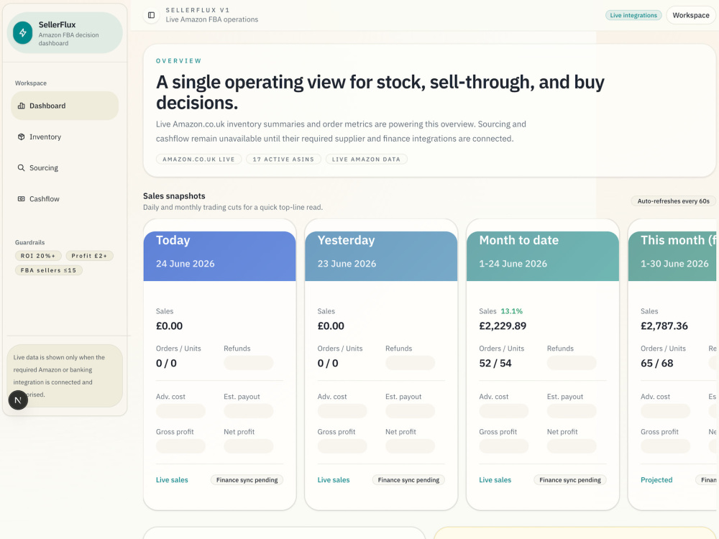719x539 pixels.
Task: Open Inventory in the sidebar
Action: [x=65, y=137]
